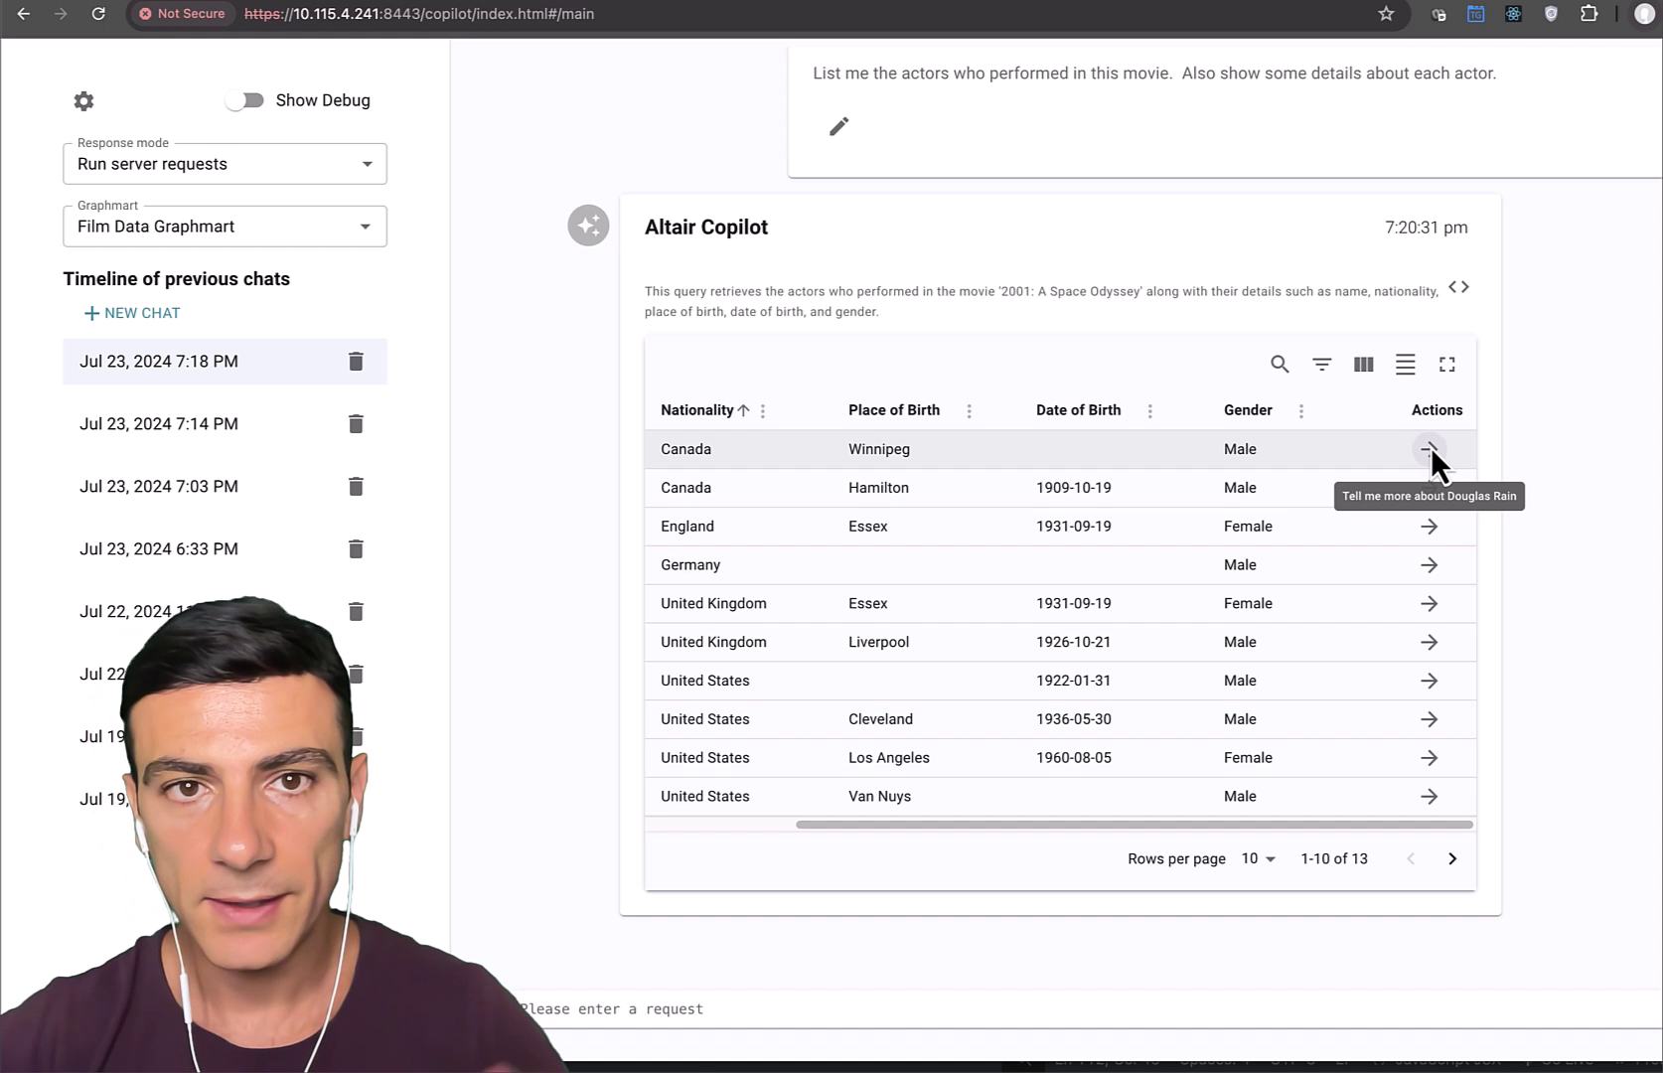Start a new chat with NEW CHAT

[131, 312]
